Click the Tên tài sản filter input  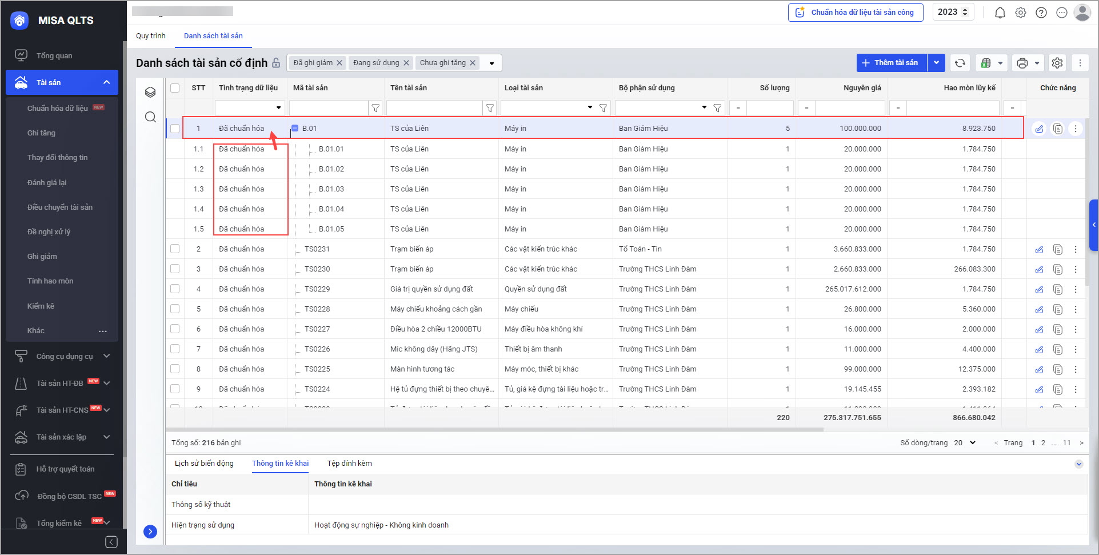(434, 108)
